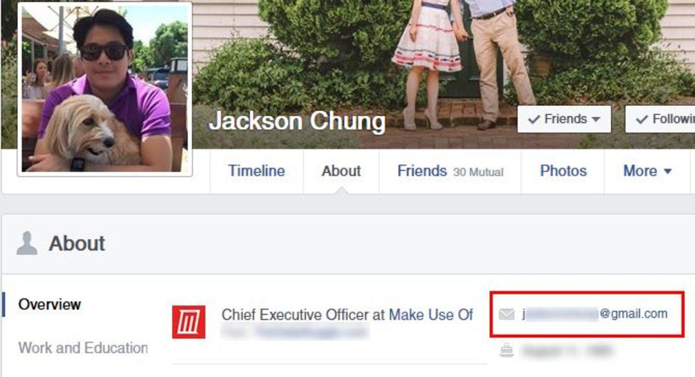The height and width of the screenshot is (377, 695).
Task: Click the Make Use Of red logo icon
Action: pos(189,322)
